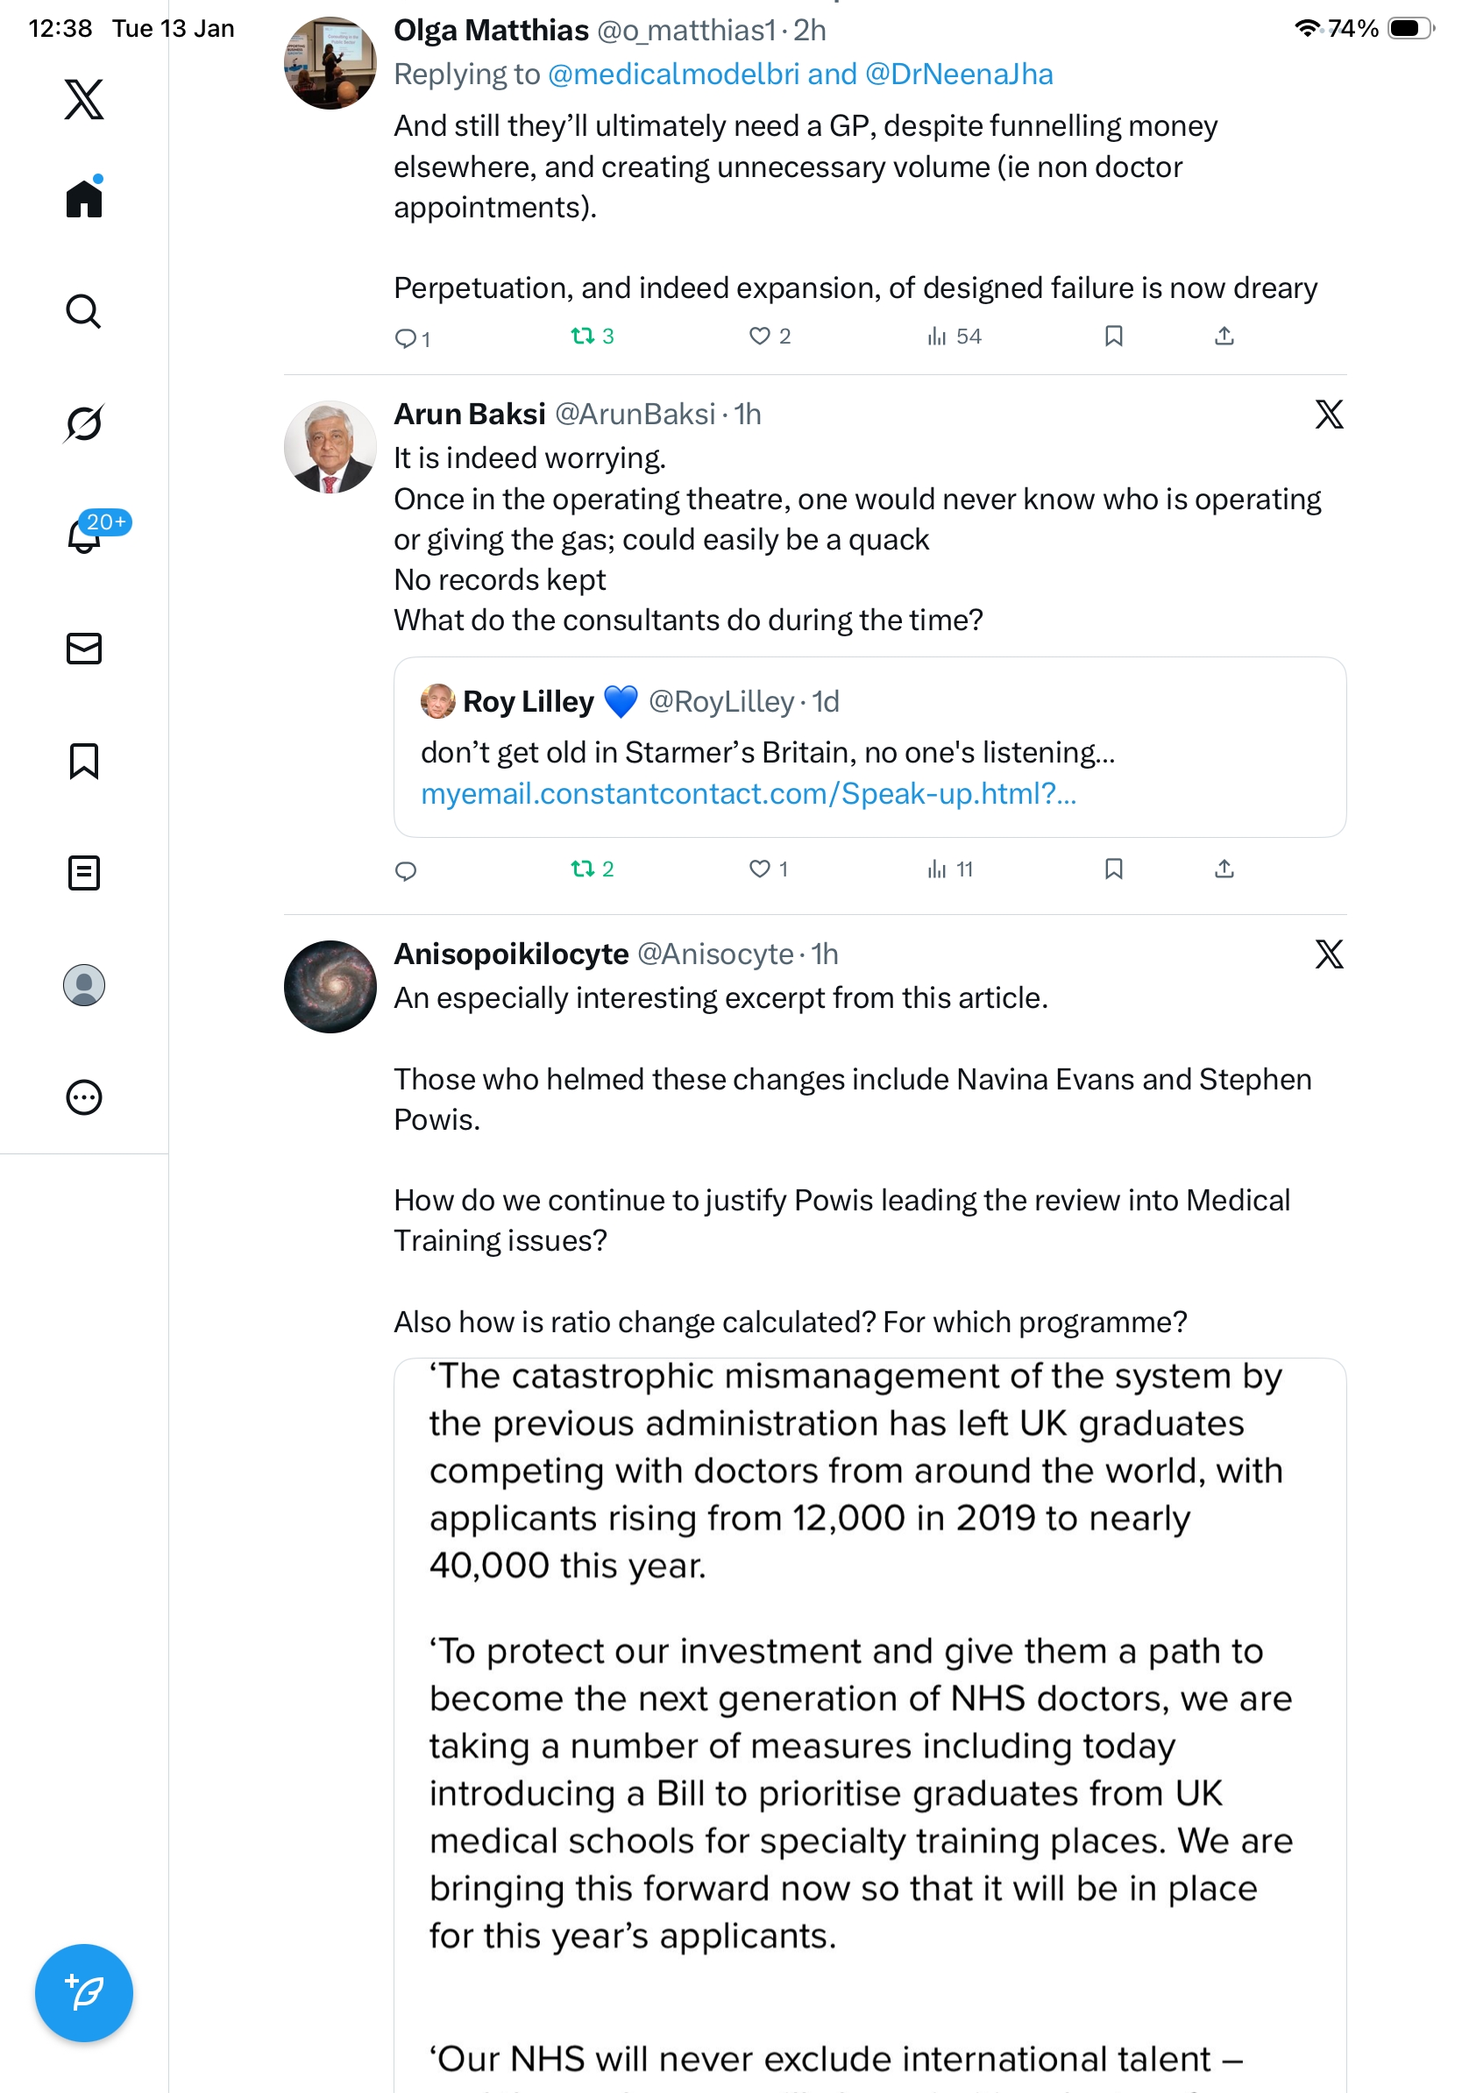Open the @DrNeenaJha mention link
1462x2093 pixels.
click(958, 74)
